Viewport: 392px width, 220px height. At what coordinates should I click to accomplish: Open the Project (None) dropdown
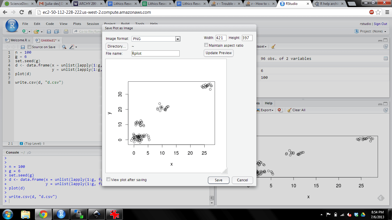click(x=370, y=31)
